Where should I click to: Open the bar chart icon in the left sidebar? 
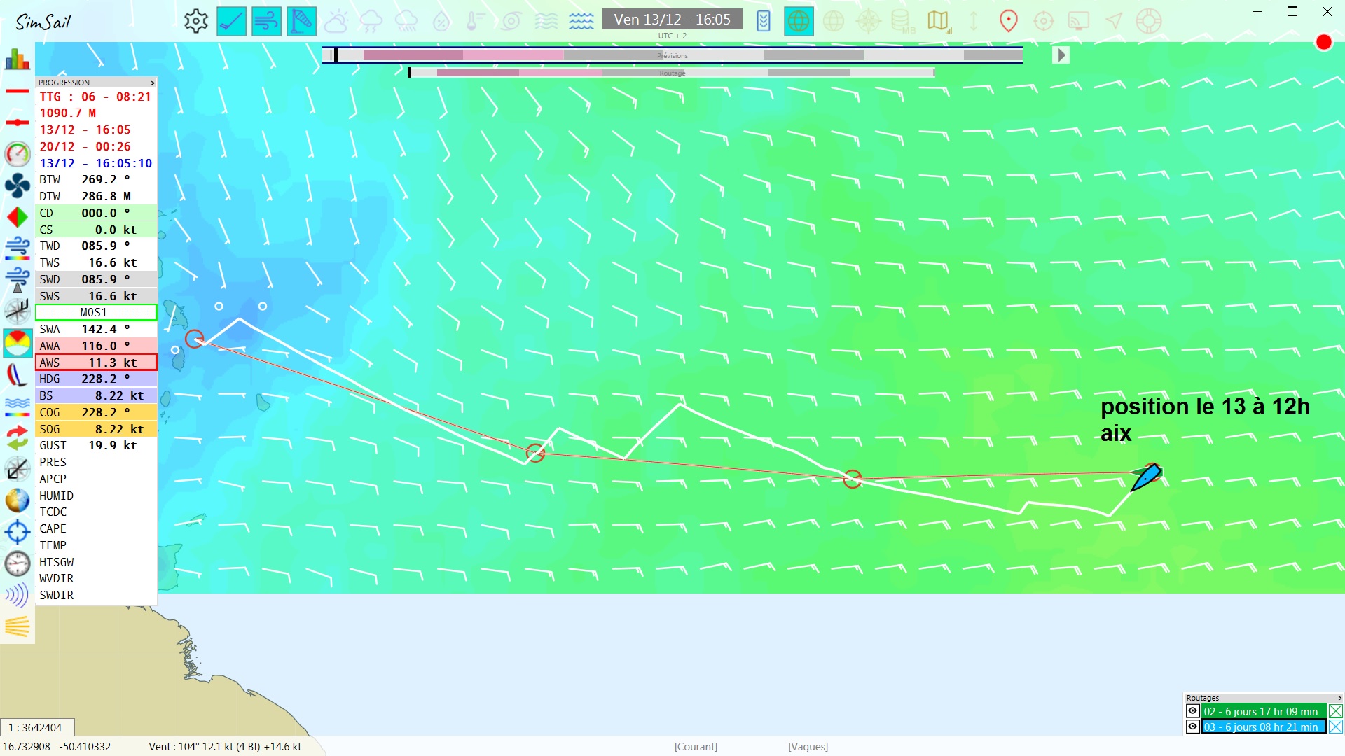click(x=17, y=59)
